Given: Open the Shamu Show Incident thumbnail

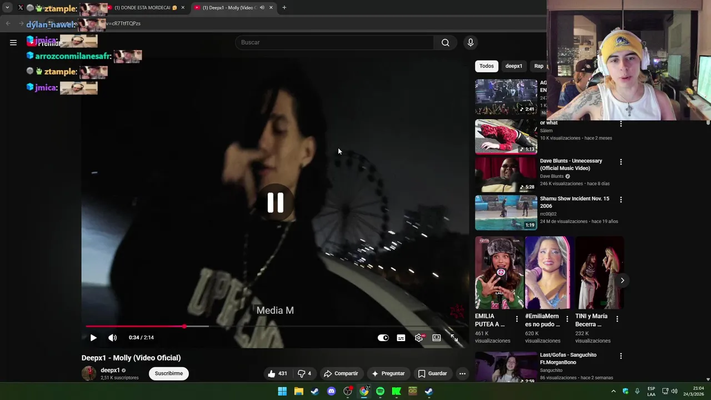Looking at the screenshot, I should (x=506, y=212).
